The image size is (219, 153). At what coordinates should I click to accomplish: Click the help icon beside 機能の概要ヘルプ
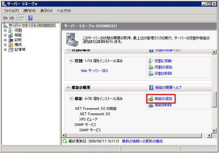tap(151, 88)
